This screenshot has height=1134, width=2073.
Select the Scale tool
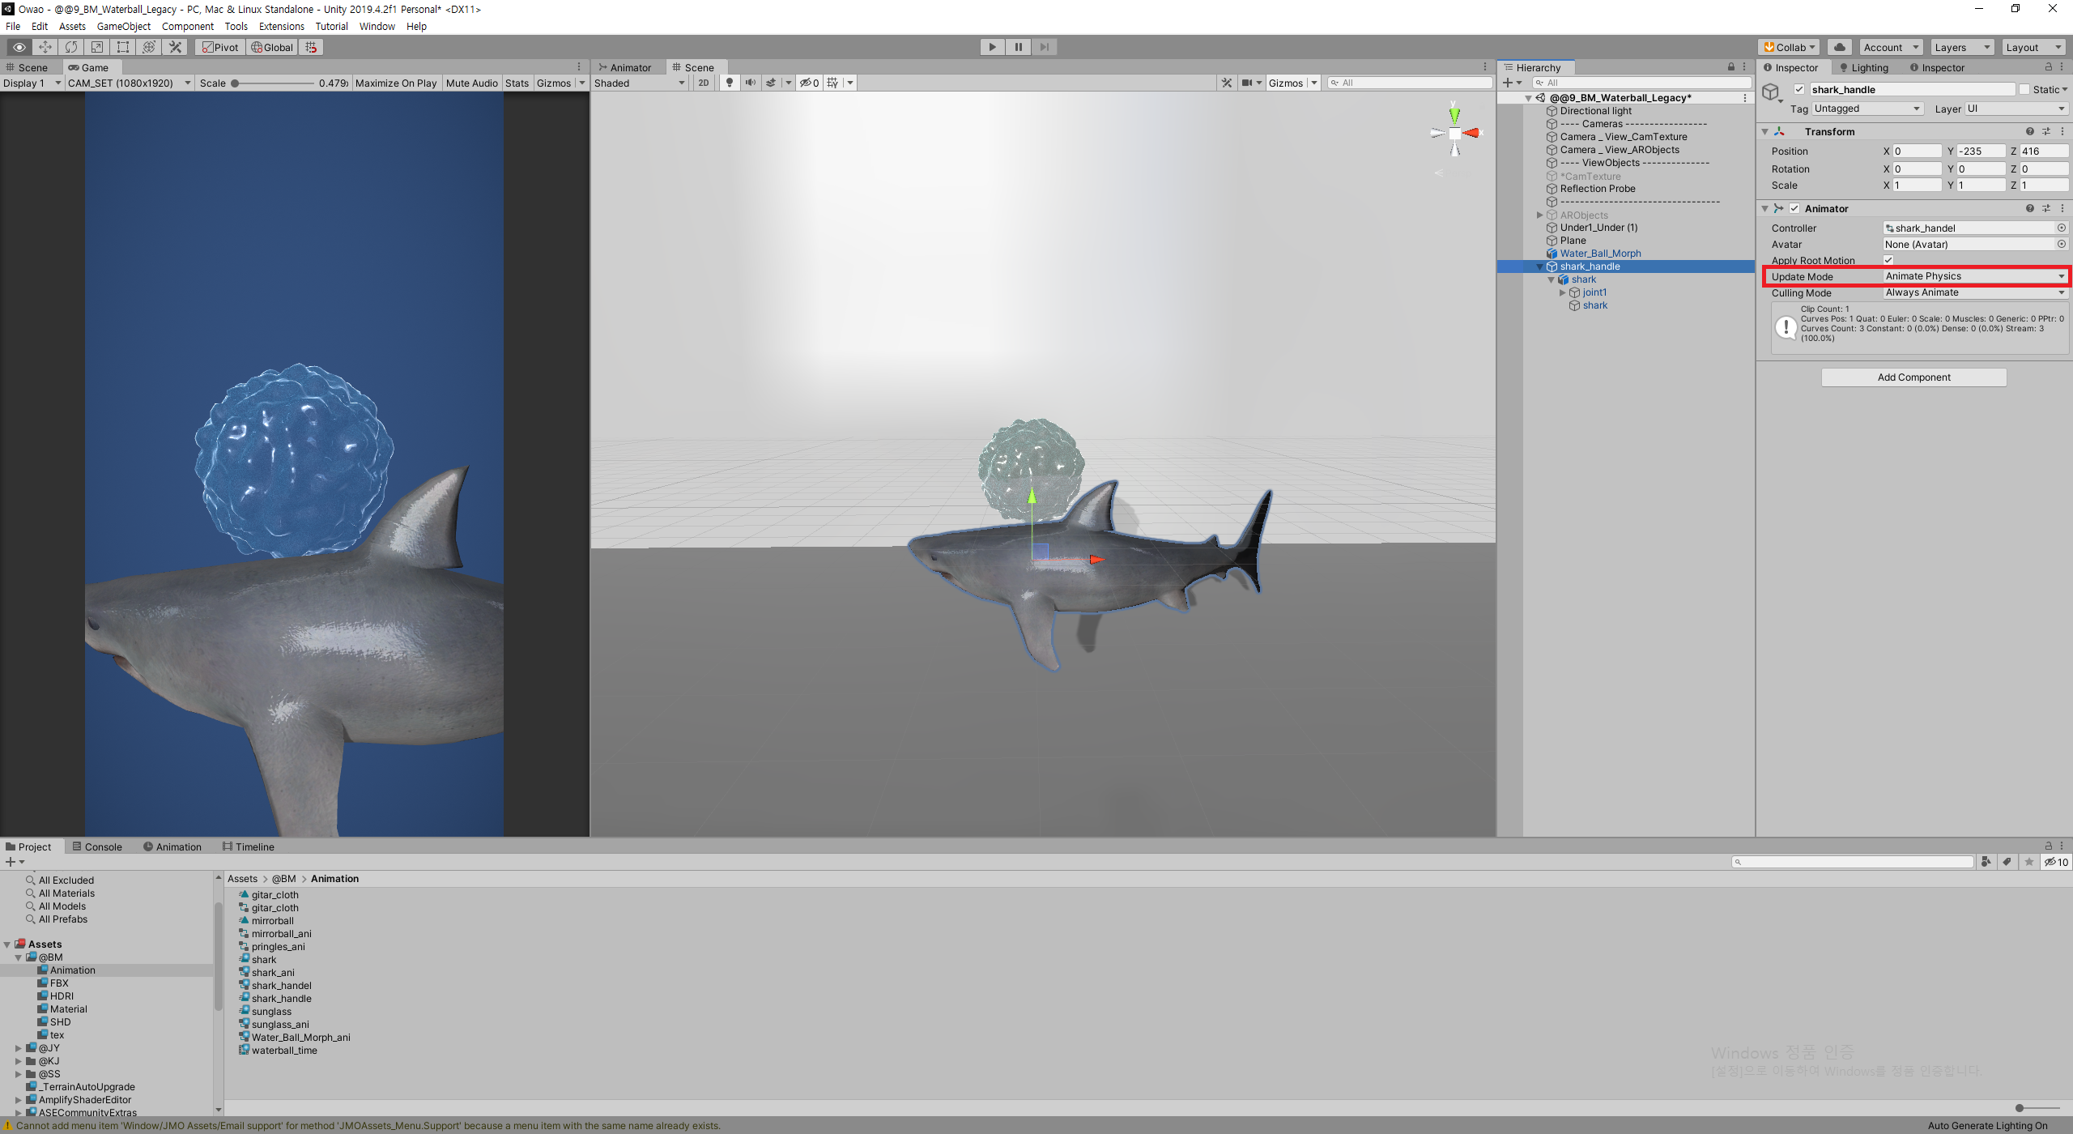pos(97,47)
